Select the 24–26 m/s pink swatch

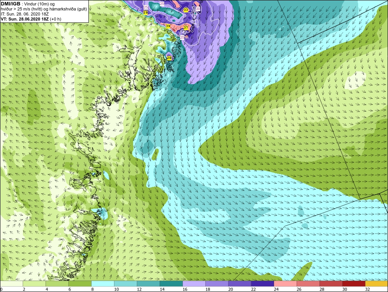click(x=285, y=283)
